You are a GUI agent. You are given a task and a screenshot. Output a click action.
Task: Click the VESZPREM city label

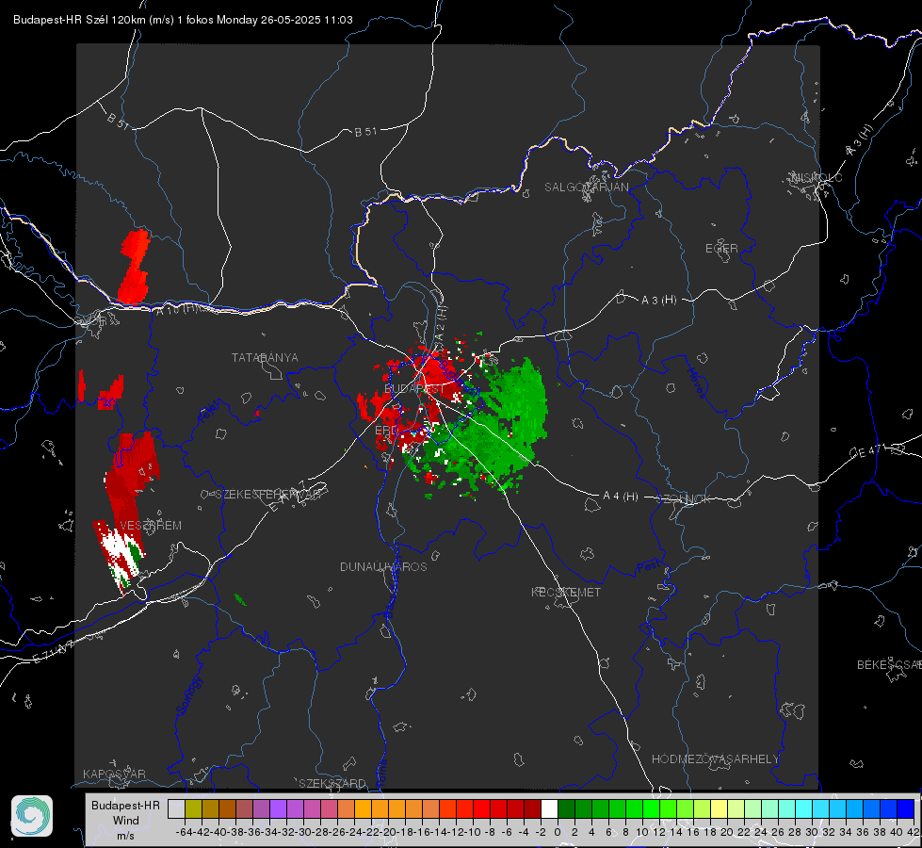[x=151, y=526]
